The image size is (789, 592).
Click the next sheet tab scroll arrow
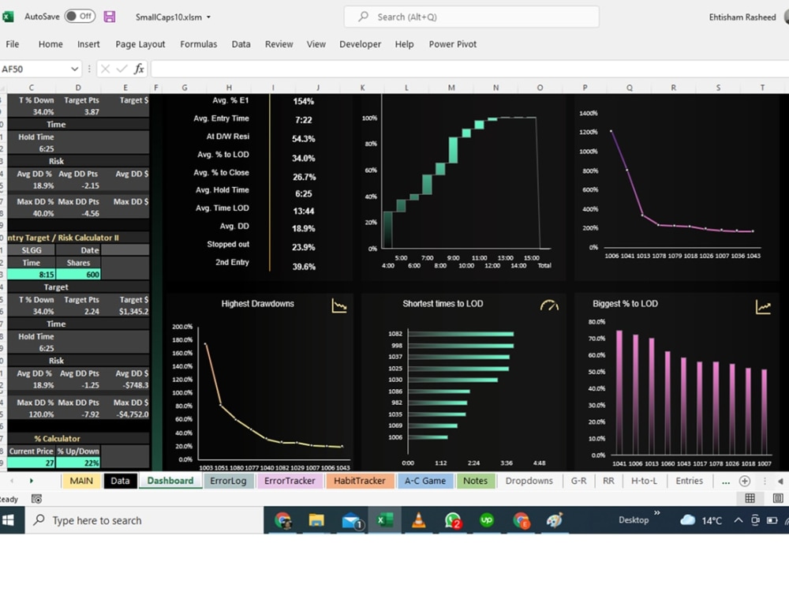32,481
